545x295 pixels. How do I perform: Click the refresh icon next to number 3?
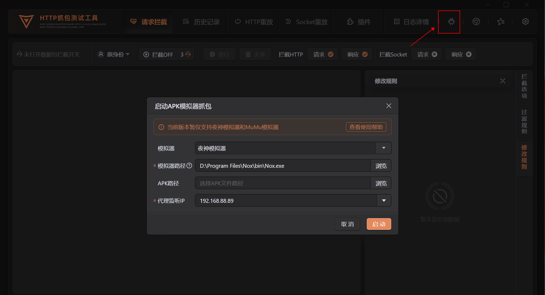coord(188,54)
